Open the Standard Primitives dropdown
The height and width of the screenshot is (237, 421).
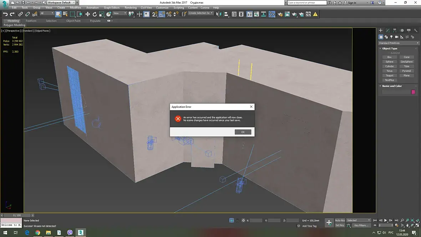click(399, 43)
